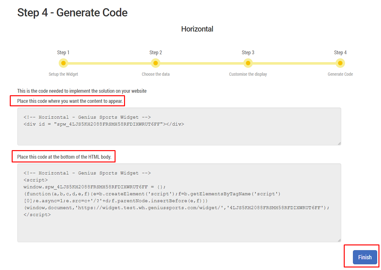Click the 'Step 3' label above the progress bar
381x270 pixels.
[248, 52]
